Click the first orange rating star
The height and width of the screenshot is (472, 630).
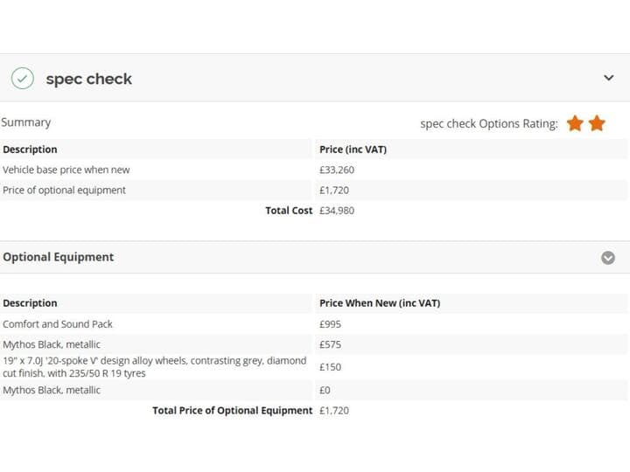click(x=575, y=123)
